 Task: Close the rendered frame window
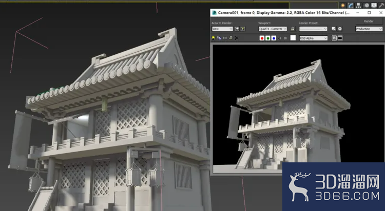pyautogui.click(x=380, y=13)
